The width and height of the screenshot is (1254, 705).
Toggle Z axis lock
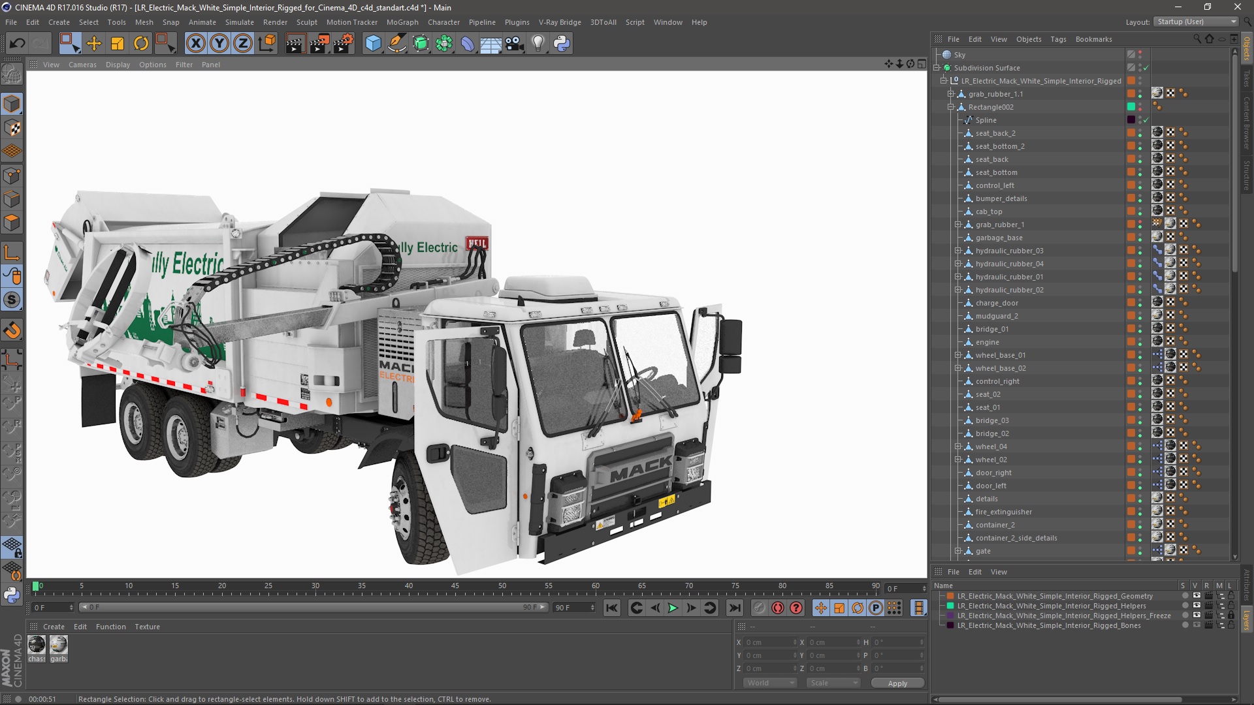[x=243, y=44]
